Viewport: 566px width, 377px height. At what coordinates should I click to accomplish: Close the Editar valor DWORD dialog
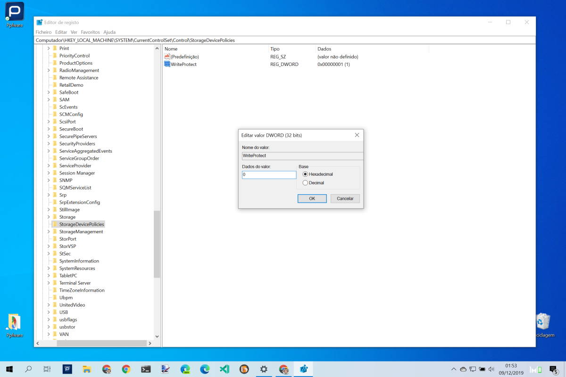point(357,135)
